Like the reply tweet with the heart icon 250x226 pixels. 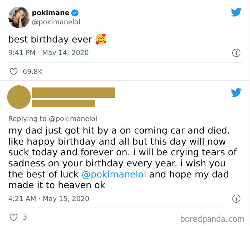(14, 217)
